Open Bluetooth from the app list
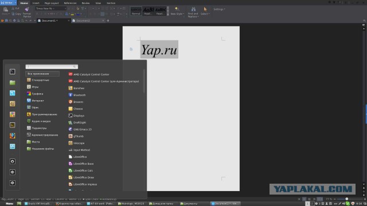This screenshot has height=206, width=367. point(77,95)
